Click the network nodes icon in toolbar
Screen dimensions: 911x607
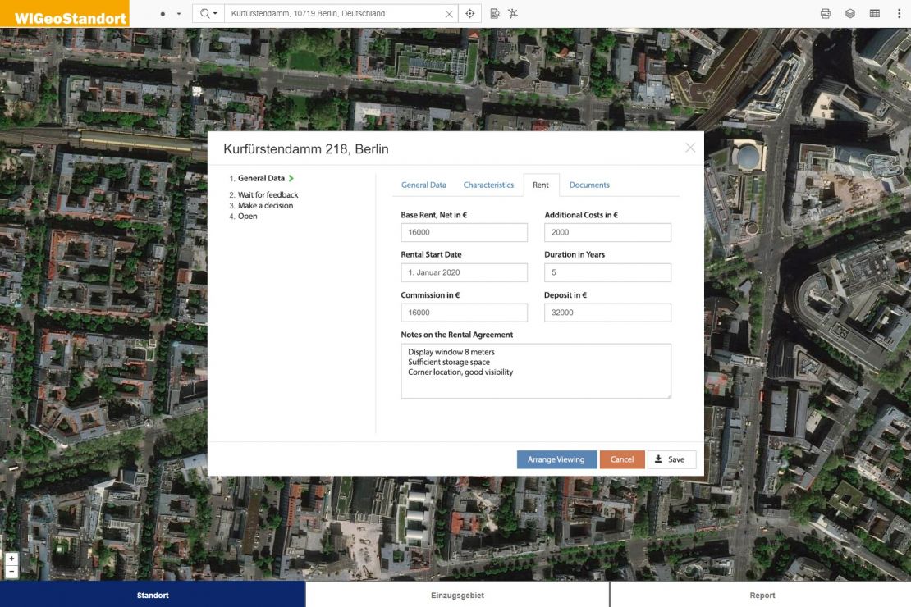coord(513,13)
